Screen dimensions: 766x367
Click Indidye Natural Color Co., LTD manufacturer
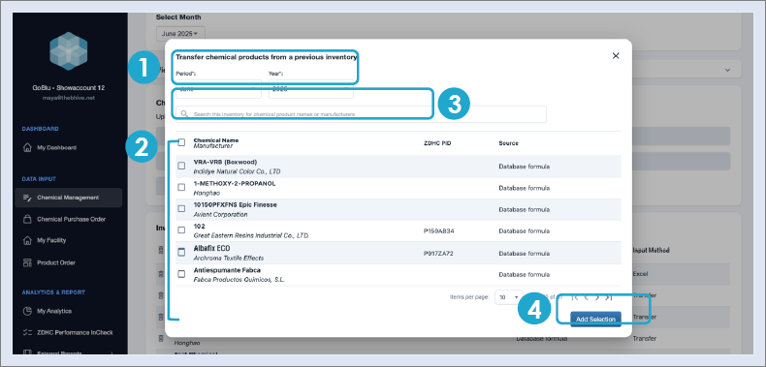tap(237, 171)
